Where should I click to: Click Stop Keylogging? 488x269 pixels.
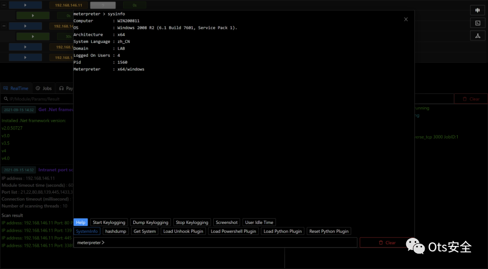pos(192,223)
